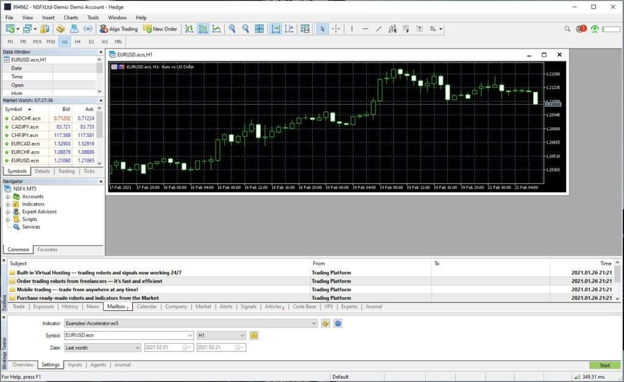Select the cursor arrow tool

click(x=322, y=29)
